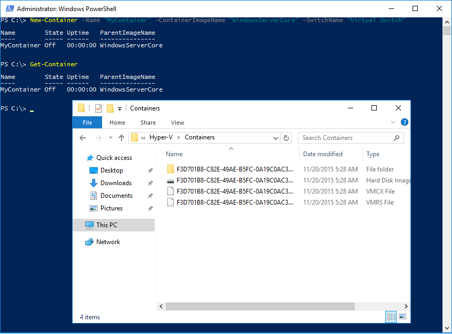This screenshot has width=452, height=334.
Task: Click the Properties quick access icon in Containers window
Action: (x=98, y=108)
